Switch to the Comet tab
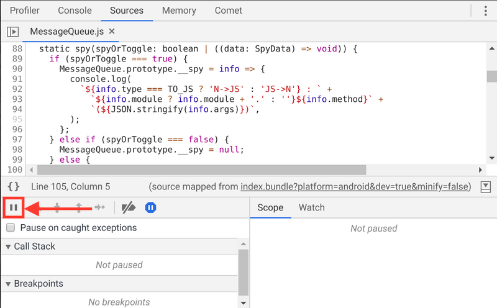This screenshot has height=308, width=497. pos(228,11)
